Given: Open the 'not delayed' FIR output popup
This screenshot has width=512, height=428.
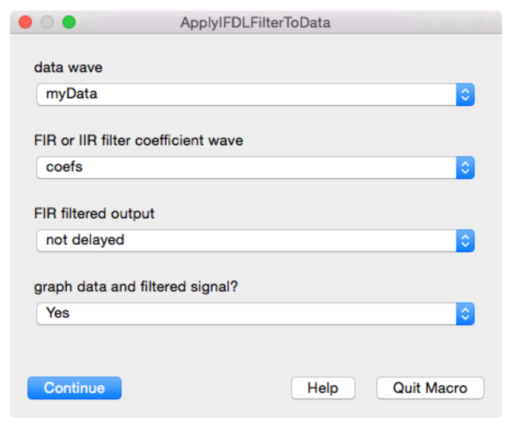Looking at the screenshot, I should [x=246, y=240].
